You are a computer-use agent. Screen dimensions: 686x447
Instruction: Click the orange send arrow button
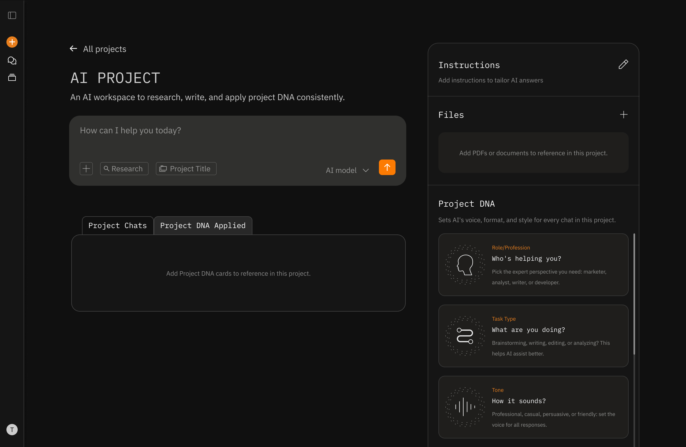(x=387, y=167)
